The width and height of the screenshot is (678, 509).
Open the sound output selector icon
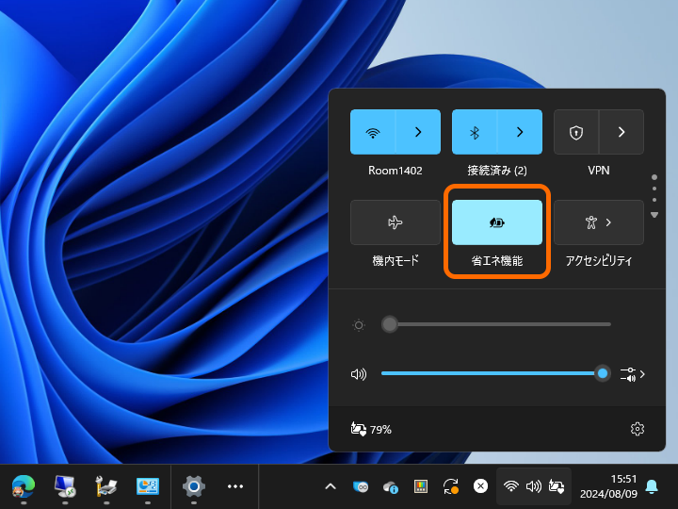tap(631, 374)
